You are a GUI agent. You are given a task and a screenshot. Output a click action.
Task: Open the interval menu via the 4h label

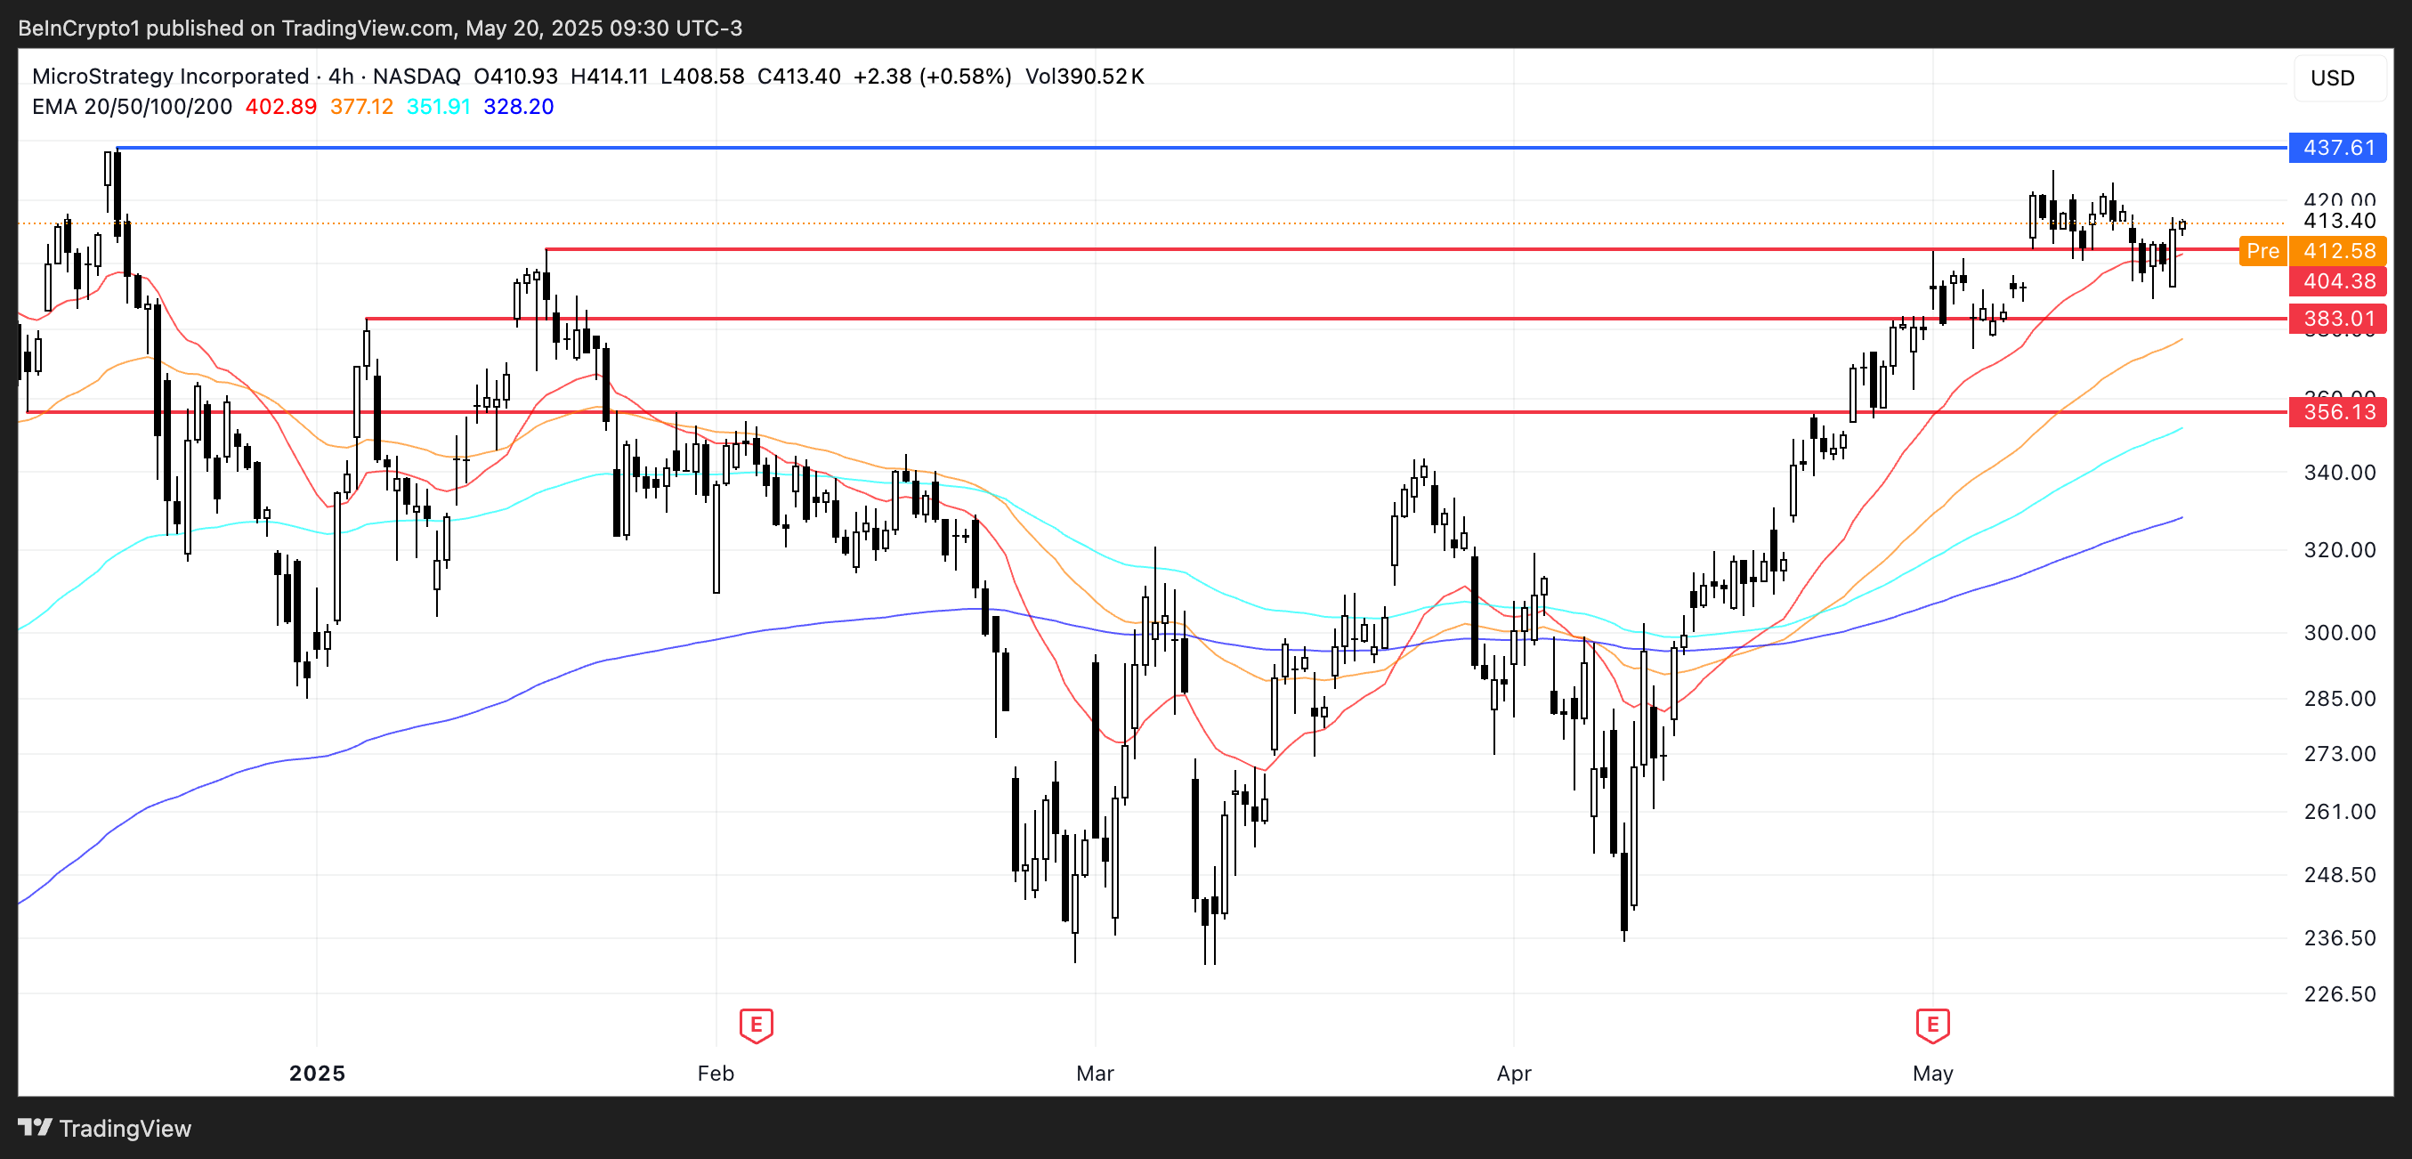[340, 77]
